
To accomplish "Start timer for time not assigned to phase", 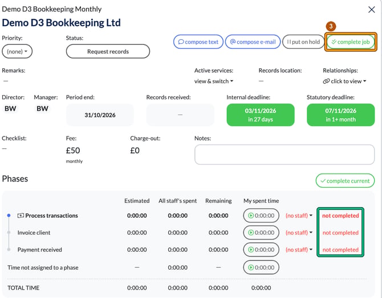I will pyautogui.click(x=261, y=267).
